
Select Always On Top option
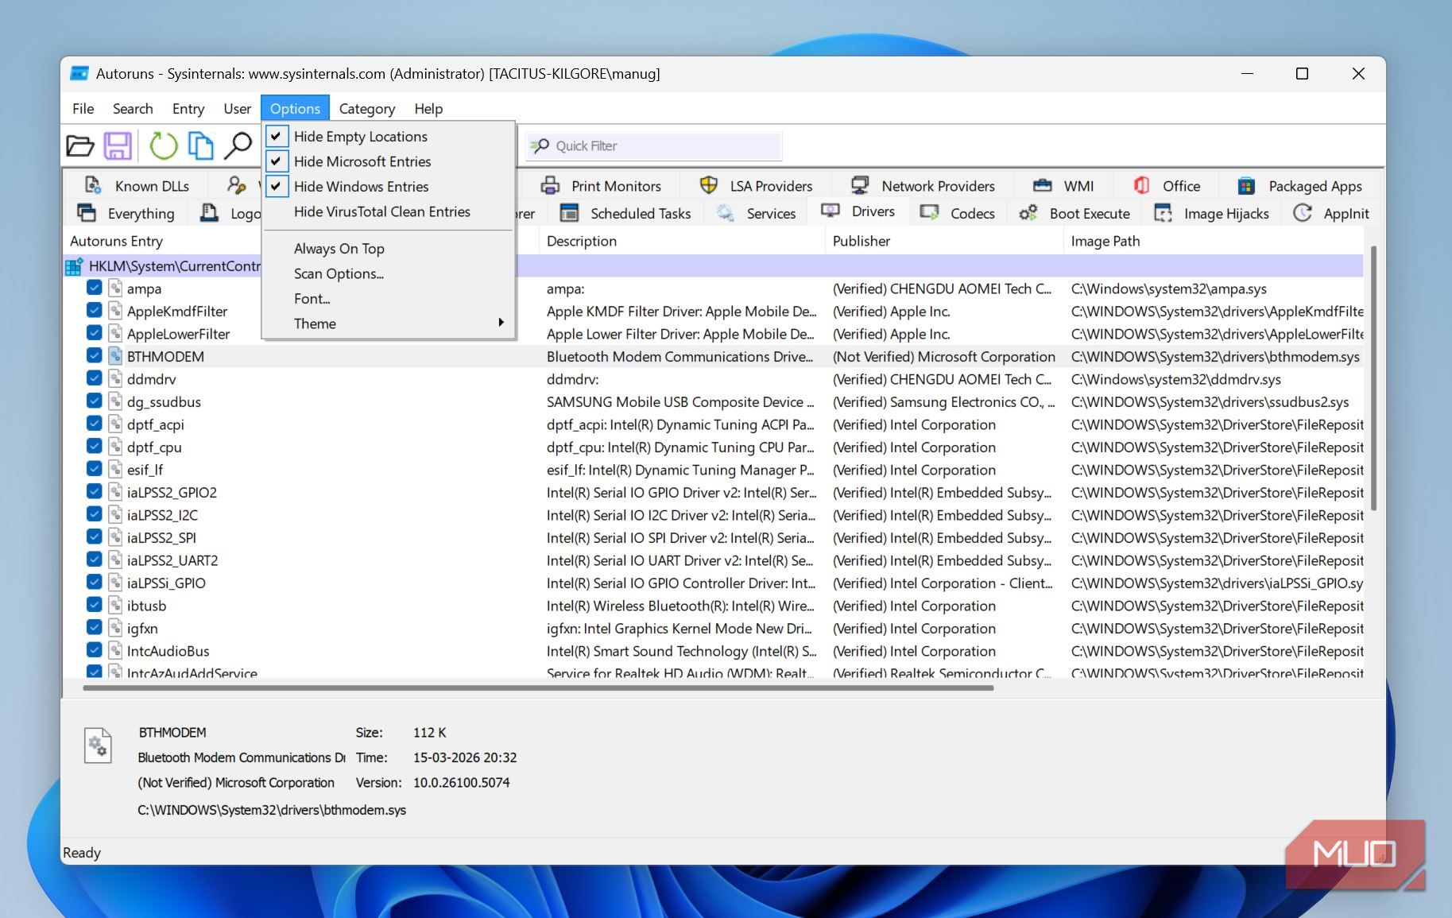(x=389, y=249)
